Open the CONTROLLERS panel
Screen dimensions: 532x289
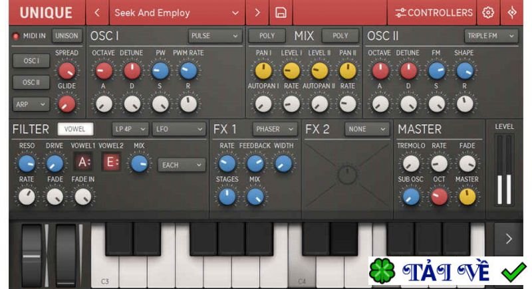pos(434,13)
